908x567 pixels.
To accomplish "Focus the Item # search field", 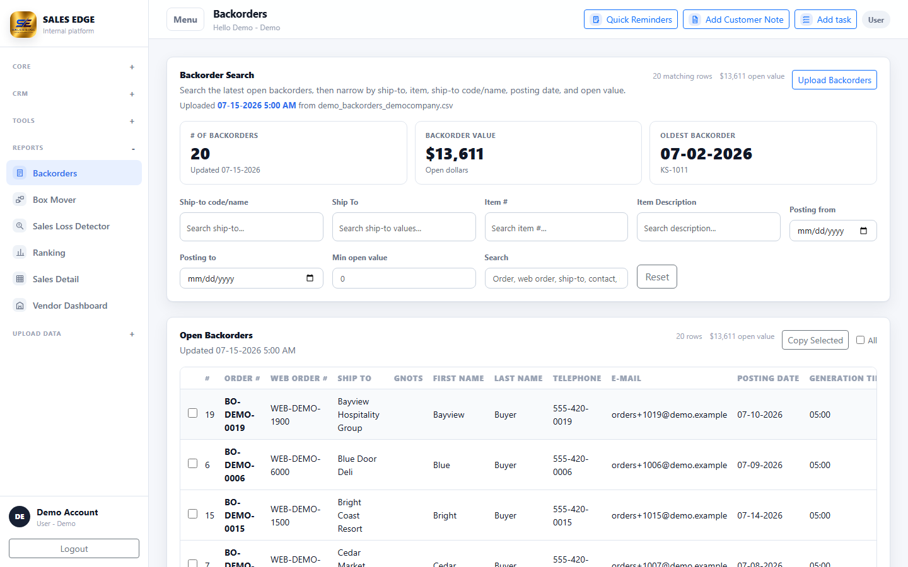I will (556, 227).
